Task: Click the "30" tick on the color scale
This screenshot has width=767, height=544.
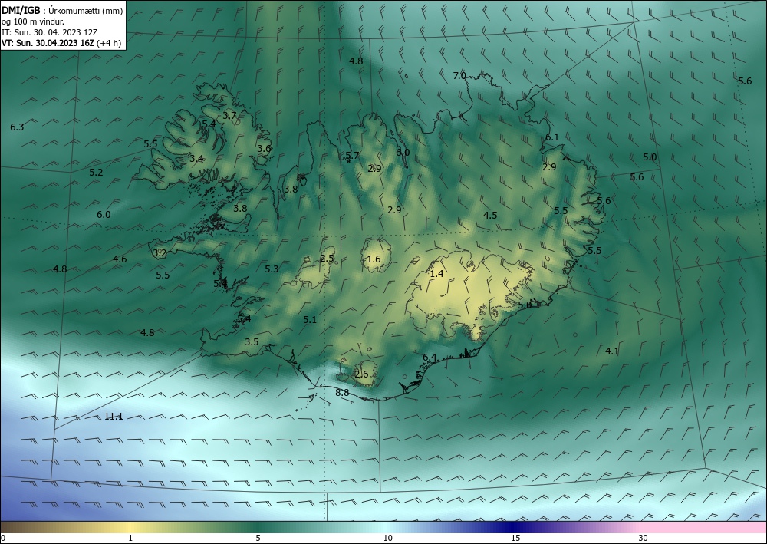Action: click(644, 538)
